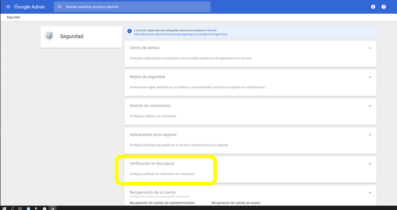The height and width of the screenshot is (210, 397).
Task: Open the Aplicaciones poco seguras section title
Action: (153, 135)
